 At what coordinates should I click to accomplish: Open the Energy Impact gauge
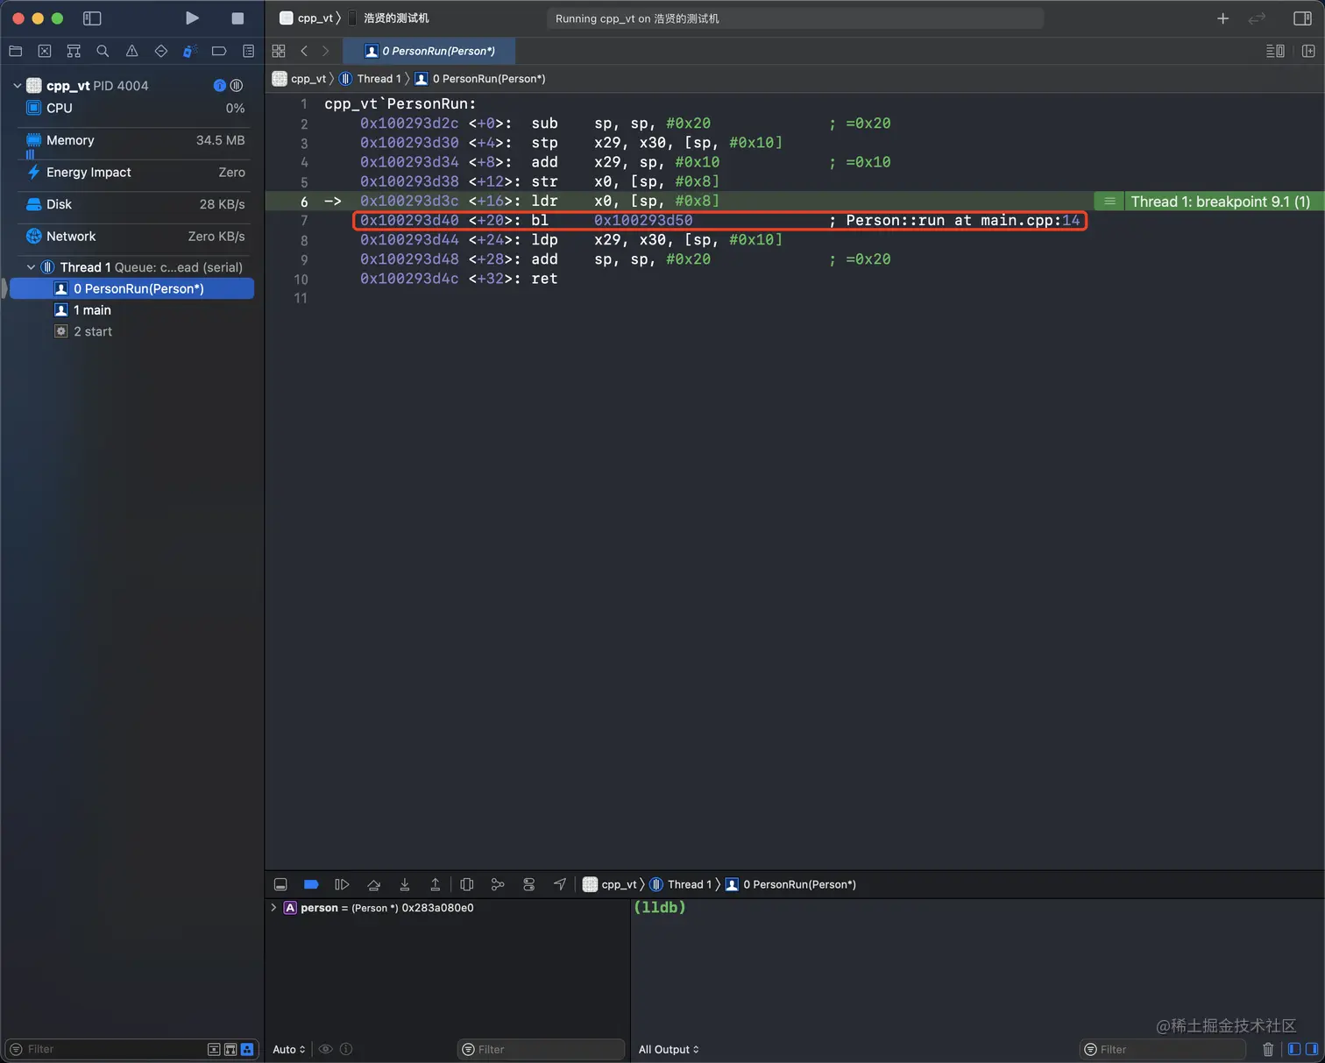[x=133, y=173]
